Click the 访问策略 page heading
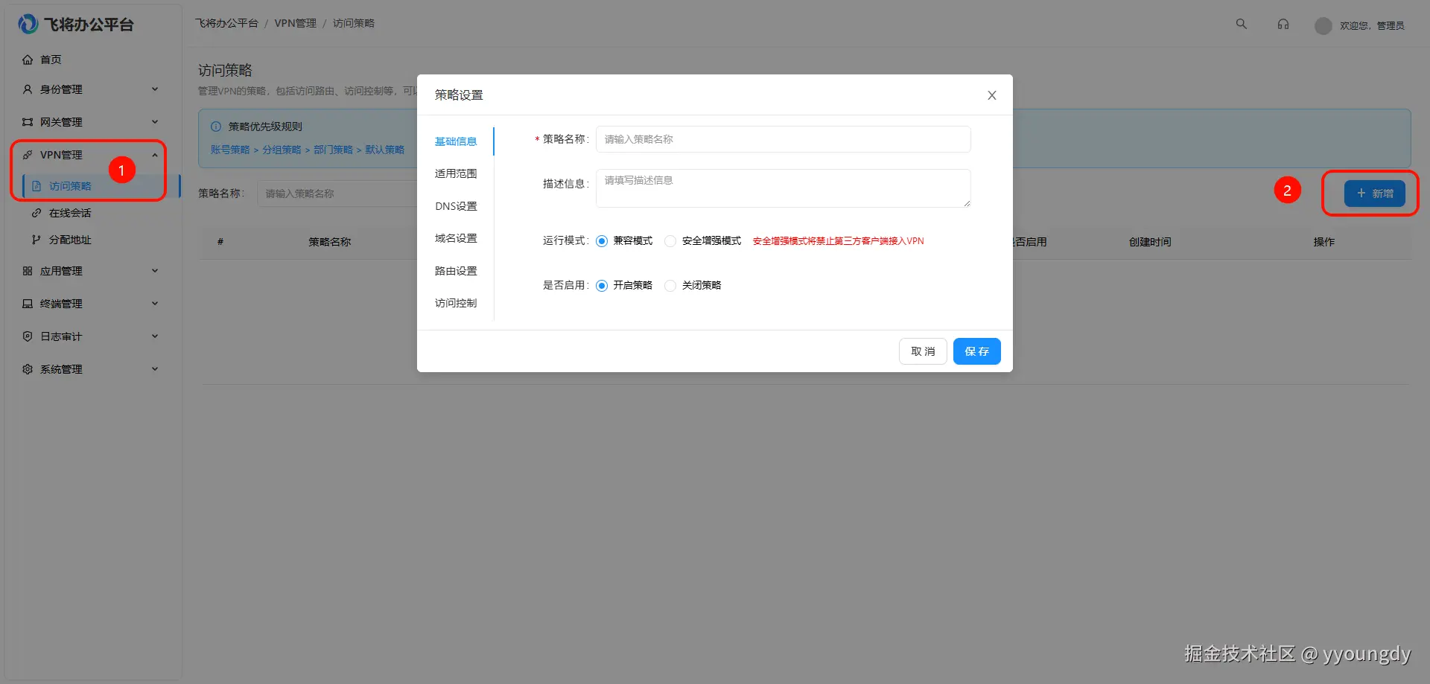This screenshot has width=1430, height=684. pos(225,70)
